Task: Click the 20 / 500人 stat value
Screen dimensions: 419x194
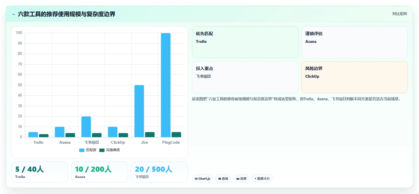Action: pyautogui.click(x=154, y=169)
